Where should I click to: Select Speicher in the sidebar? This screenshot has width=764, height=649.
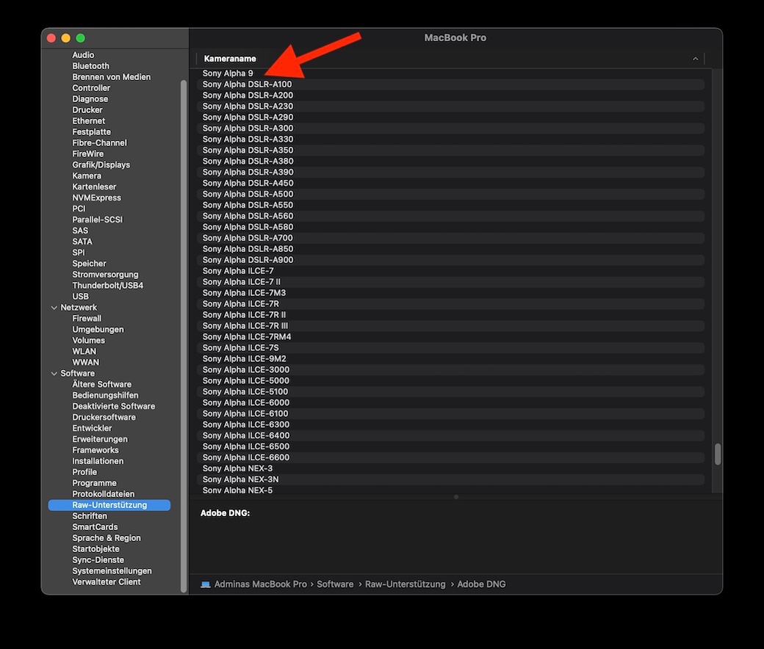pos(89,264)
